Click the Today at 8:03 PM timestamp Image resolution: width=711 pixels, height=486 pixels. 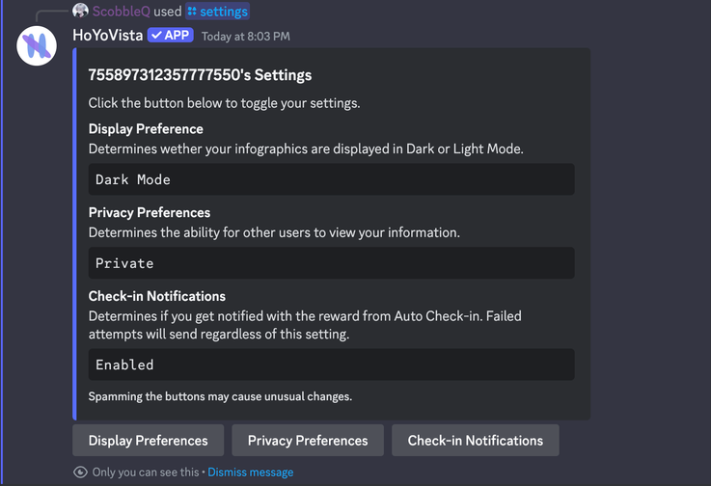(x=245, y=37)
